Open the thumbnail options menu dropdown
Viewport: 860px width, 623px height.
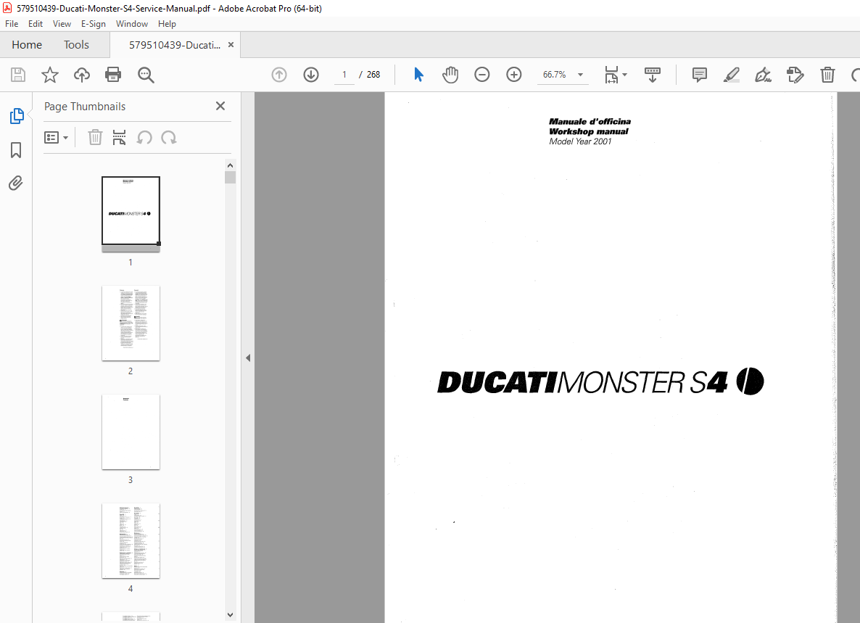pyautogui.click(x=56, y=138)
